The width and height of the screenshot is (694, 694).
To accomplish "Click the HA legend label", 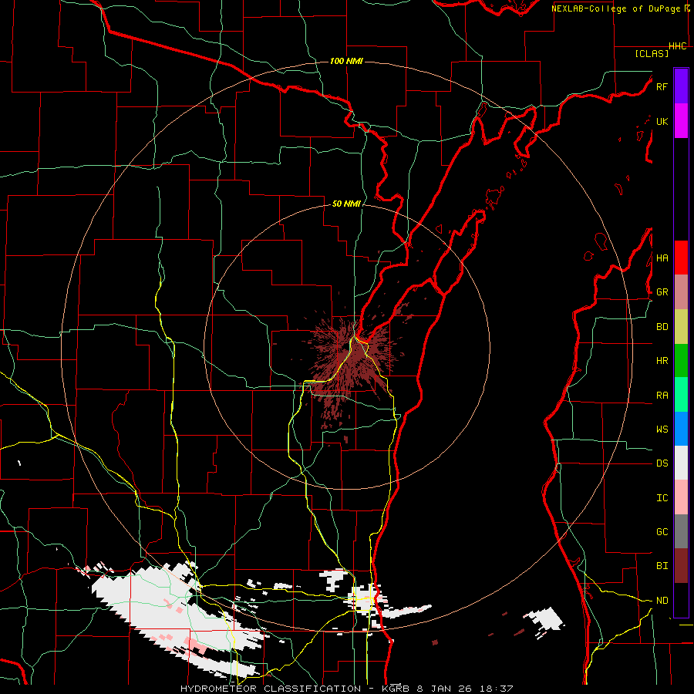I will 662,258.
